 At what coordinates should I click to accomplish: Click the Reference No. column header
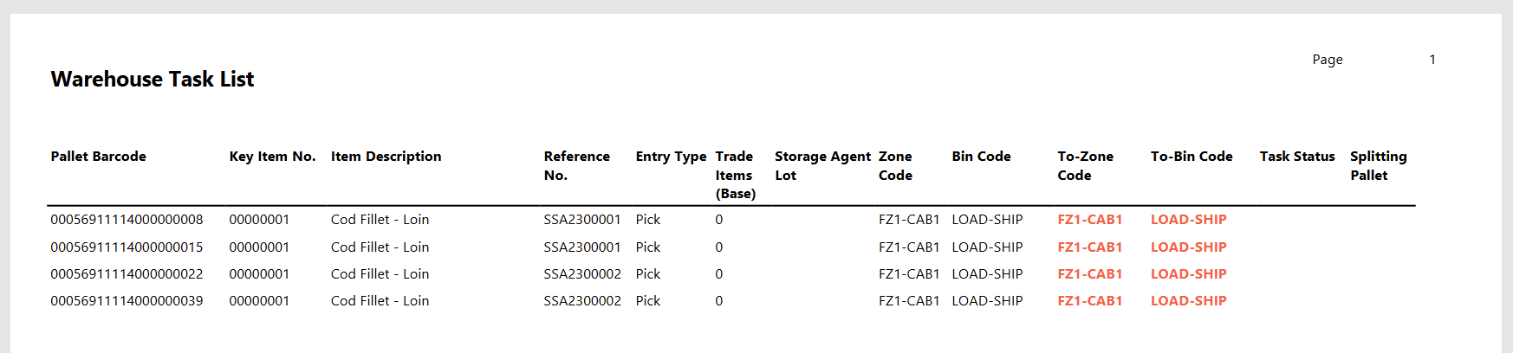coord(576,165)
